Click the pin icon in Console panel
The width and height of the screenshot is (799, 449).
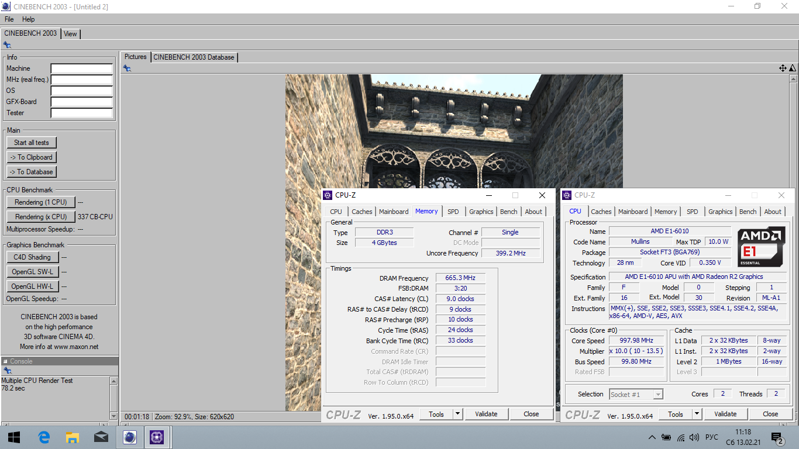pos(7,371)
